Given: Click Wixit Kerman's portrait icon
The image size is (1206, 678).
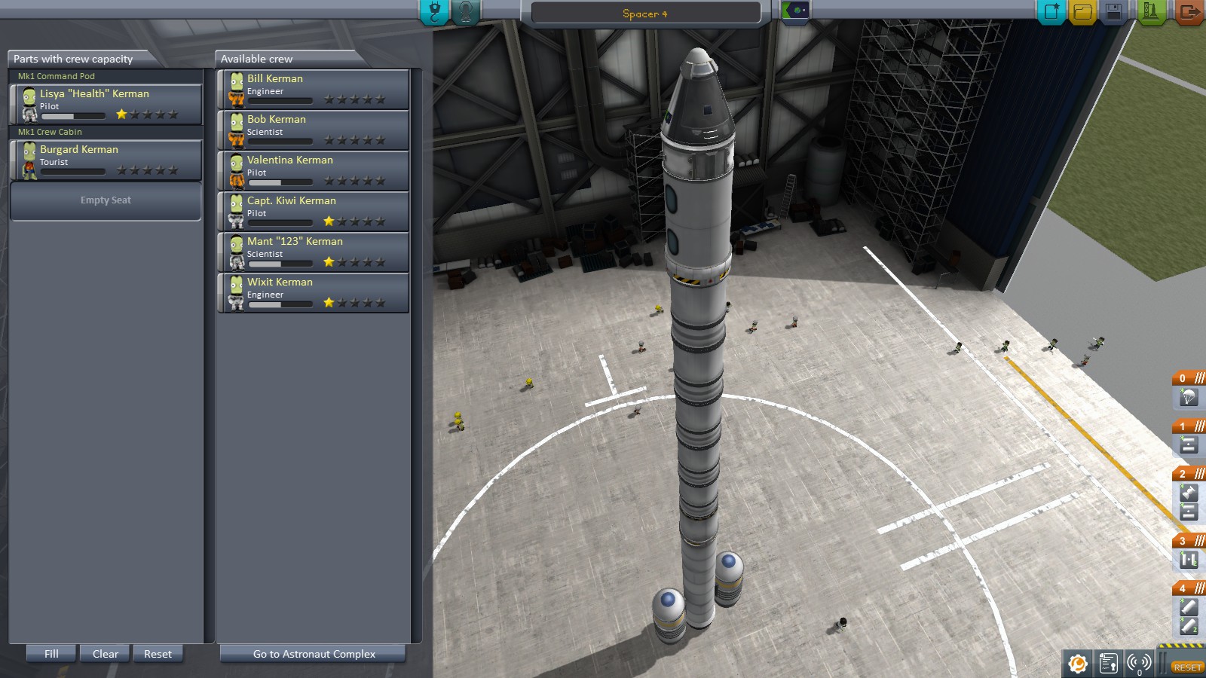Looking at the screenshot, I should [237, 293].
